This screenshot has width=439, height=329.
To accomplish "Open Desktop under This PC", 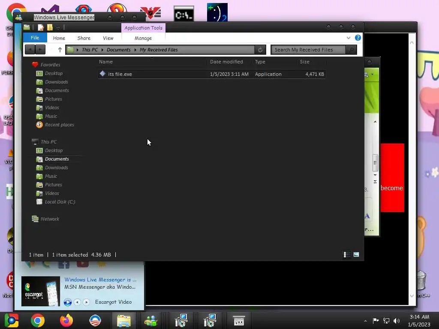I will pyautogui.click(x=54, y=150).
